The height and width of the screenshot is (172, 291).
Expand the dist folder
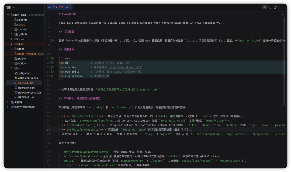tap(12, 44)
